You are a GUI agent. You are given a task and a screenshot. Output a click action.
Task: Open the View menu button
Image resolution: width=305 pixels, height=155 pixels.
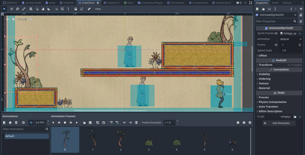98,9
